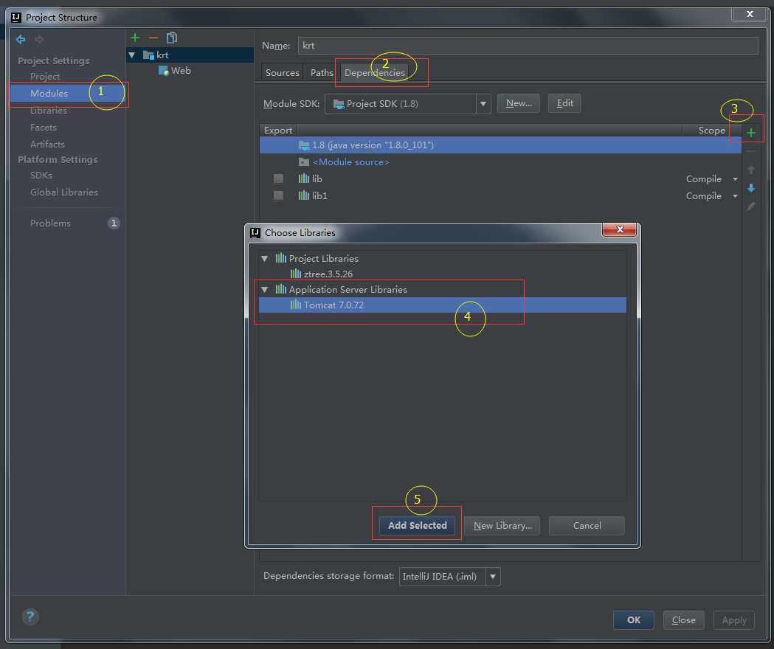Select Tomcat 7.0.72 library
The width and height of the screenshot is (774, 649).
pyautogui.click(x=442, y=305)
